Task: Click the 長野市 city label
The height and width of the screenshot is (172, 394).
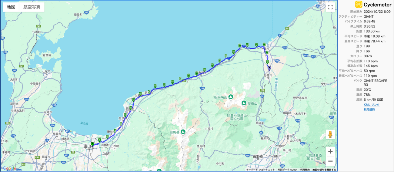Action: coord(258,156)
